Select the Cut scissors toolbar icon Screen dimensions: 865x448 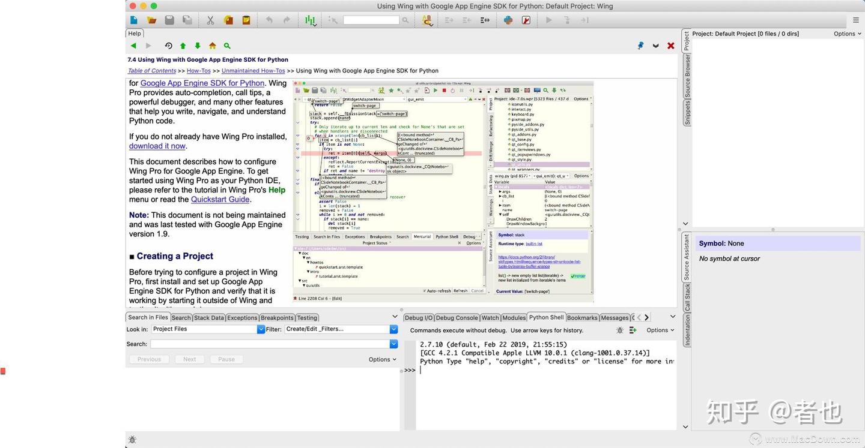(x=210, y=20)
